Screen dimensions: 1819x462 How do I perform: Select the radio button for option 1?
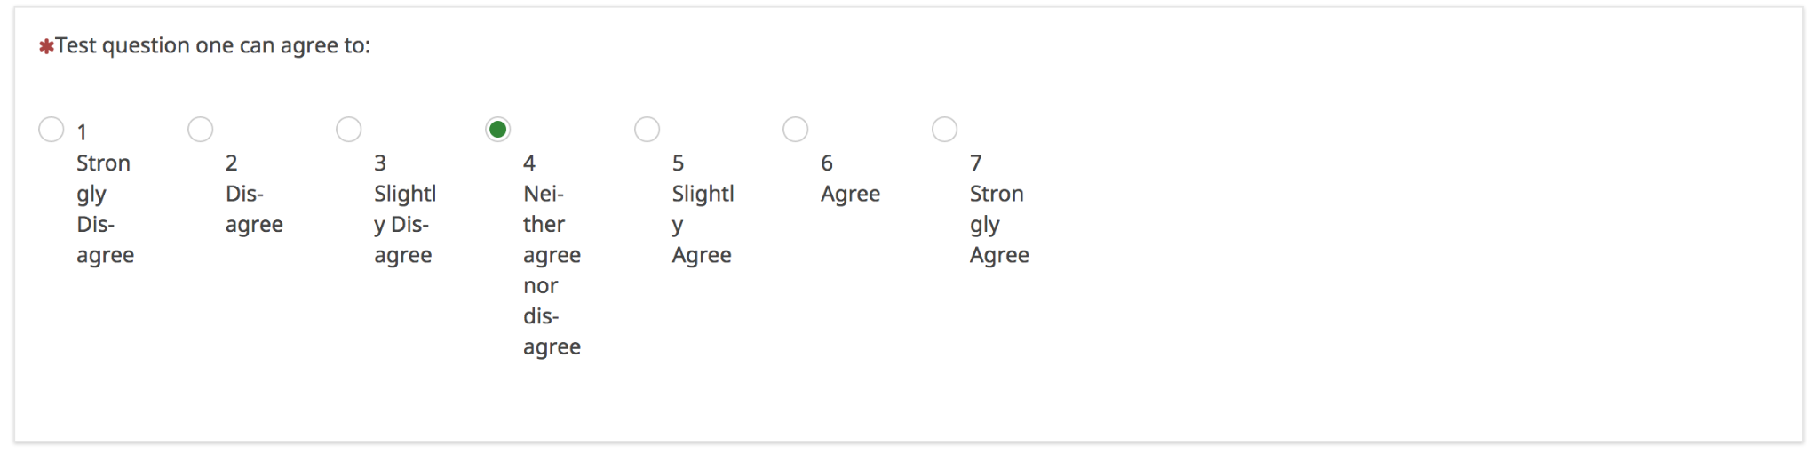[52, 130]
